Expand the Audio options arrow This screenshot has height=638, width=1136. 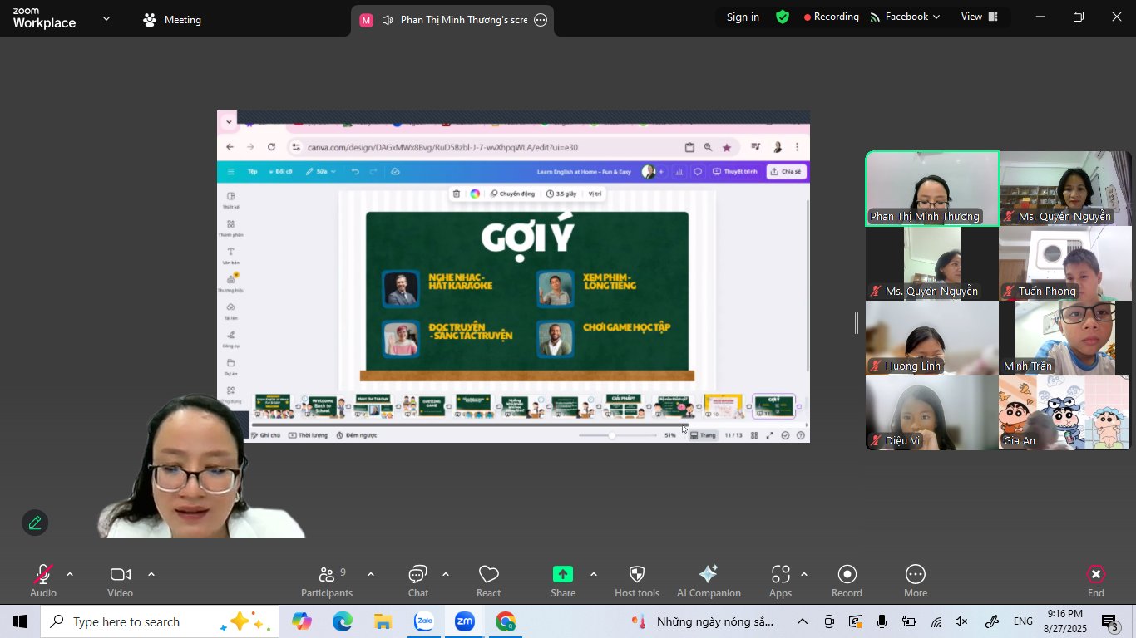(x=70, y=574)
